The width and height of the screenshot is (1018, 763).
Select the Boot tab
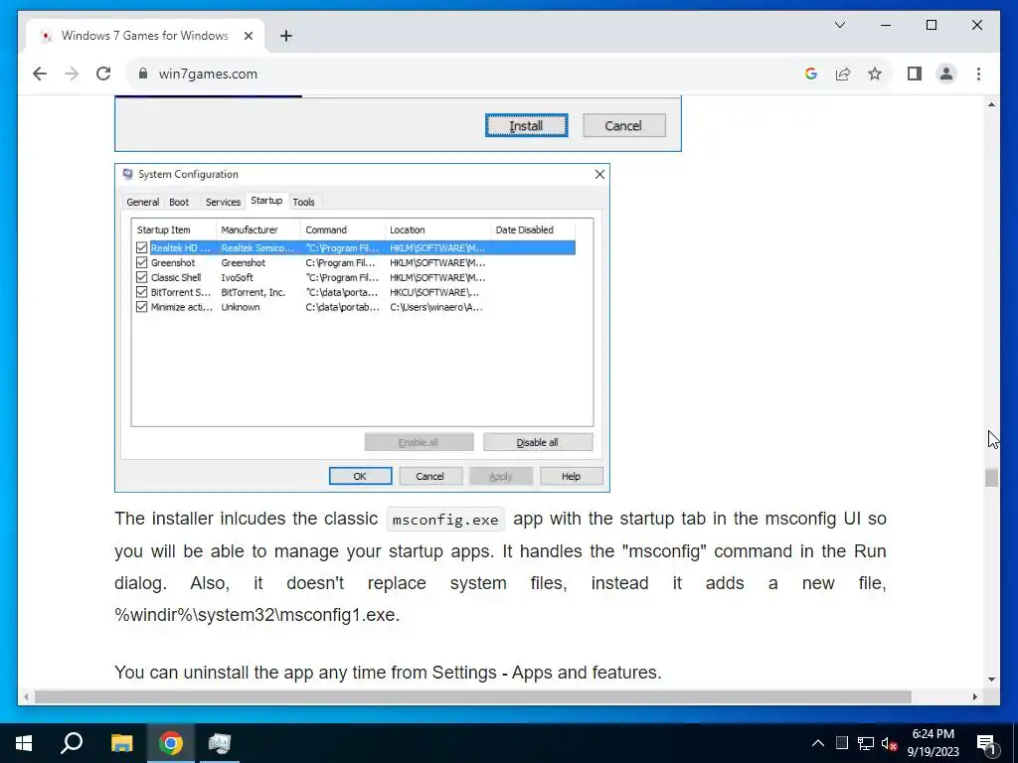(179, 202)
